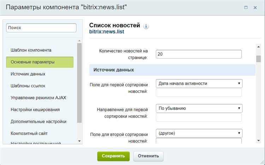
Task: Open the component info icon next to Список новостей
Action: click(x=146, y=26)
